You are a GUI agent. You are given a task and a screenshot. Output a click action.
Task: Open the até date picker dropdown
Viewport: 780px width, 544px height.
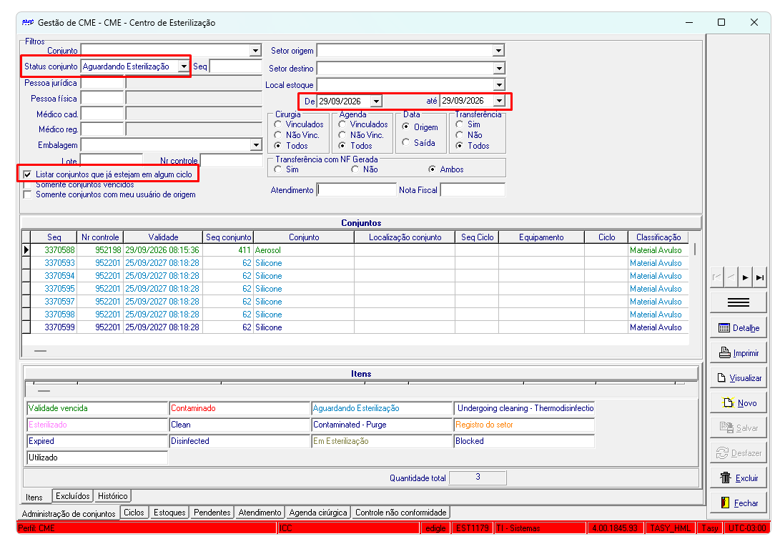[x=498, y=101]
